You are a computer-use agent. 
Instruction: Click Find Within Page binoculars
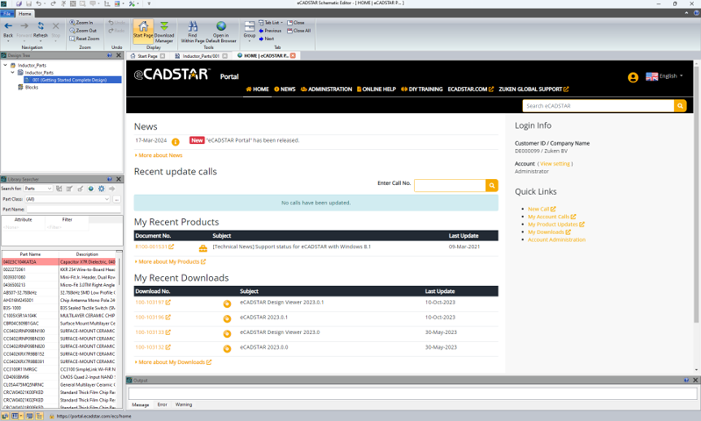[x=192, y=32]
